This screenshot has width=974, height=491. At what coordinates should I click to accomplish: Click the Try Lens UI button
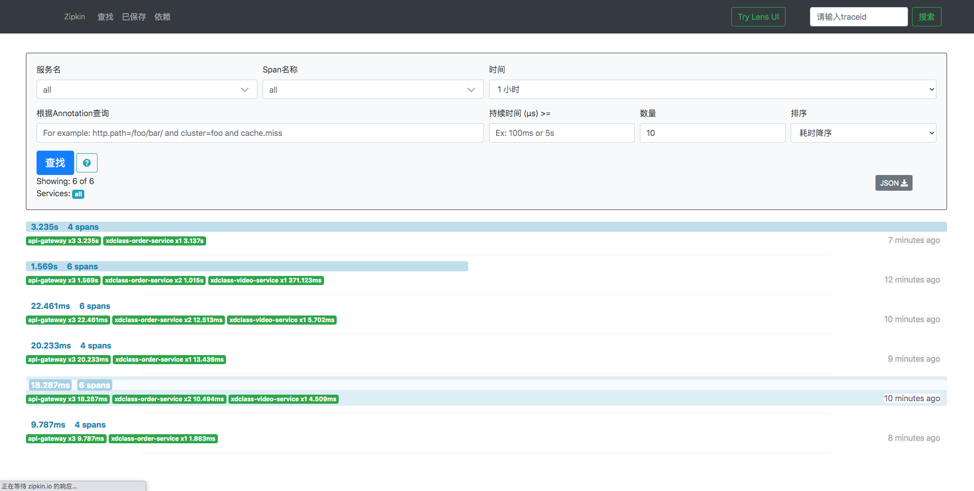[x=758, y=17]
